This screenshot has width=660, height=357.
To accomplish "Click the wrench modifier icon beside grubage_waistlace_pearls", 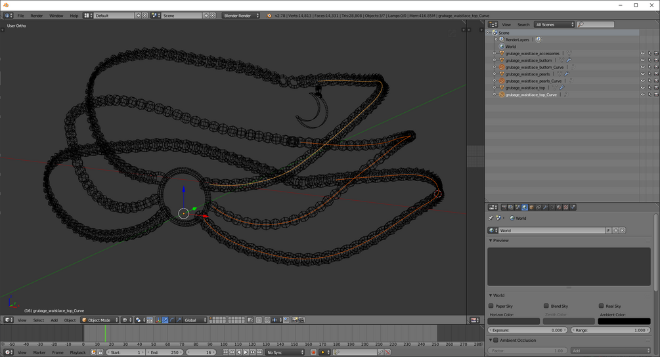I will tap(566, 74).
